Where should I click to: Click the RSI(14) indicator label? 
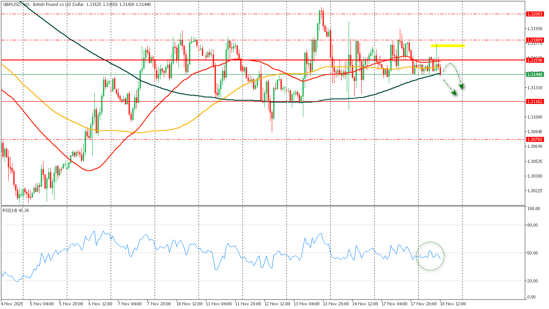click(16, 210)
